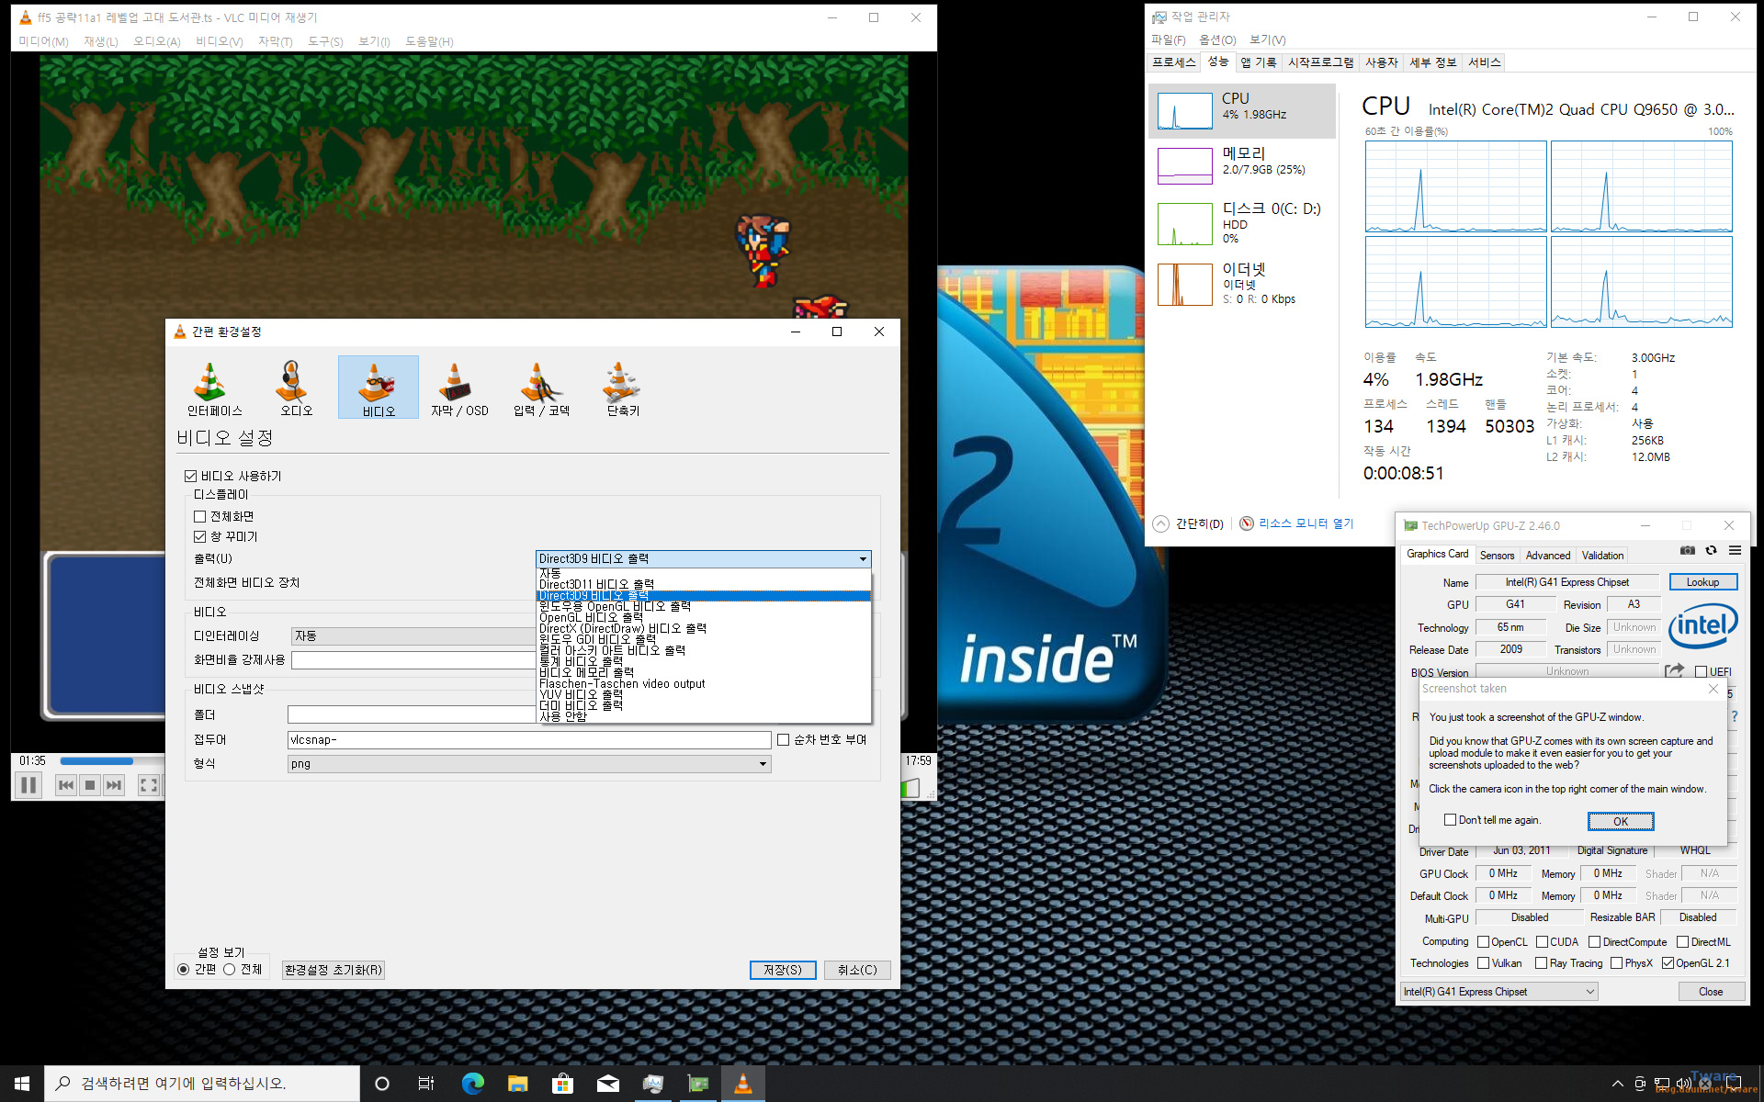Open the 프로세스 tab in Task Manager
Viewport: 1764px width, 1102px height.
click(x=1173, y=62)
